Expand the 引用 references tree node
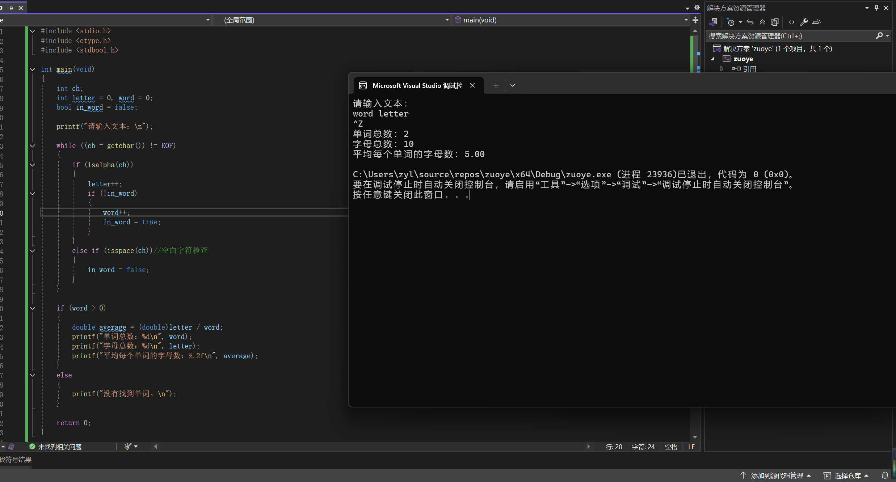This screenshot has width=896, height=482. (722, 68)
